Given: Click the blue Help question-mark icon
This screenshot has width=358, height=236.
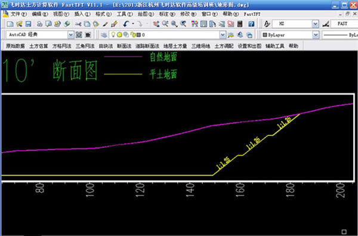Looking at the screenshot, I should click(x=251, y=24).
